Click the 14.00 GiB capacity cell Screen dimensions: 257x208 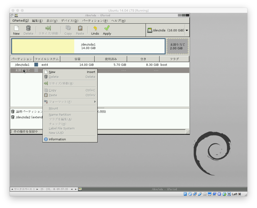[87, 65]
